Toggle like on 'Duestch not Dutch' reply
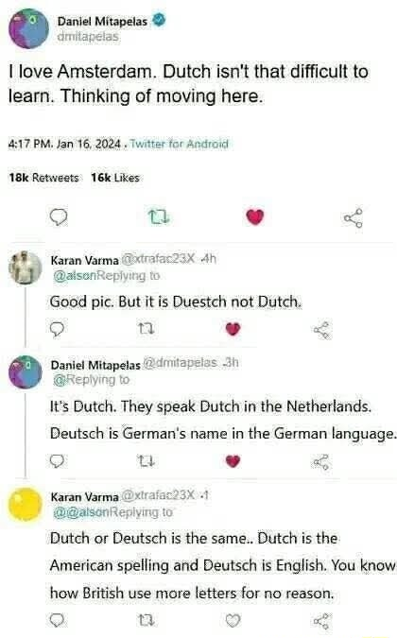 pos(233,329)
